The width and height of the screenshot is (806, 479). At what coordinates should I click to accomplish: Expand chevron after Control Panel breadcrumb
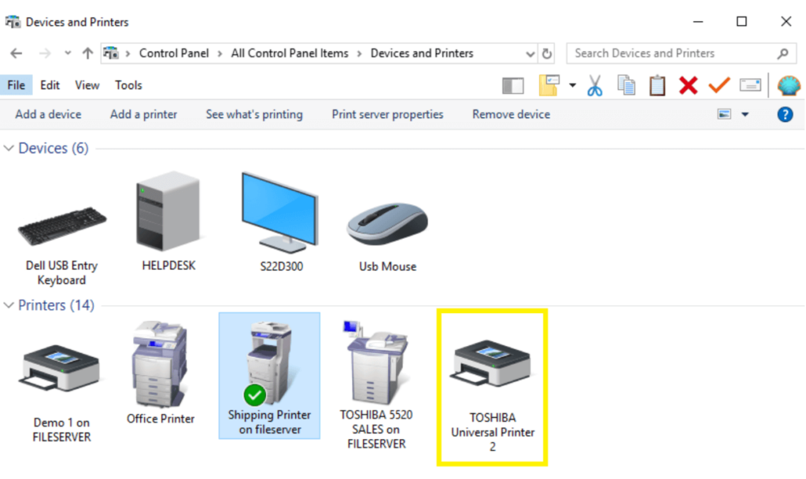pos(220,53)
